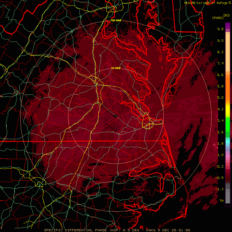Click the -1.3 scale value
This screenshot has height=232, width=232.
click(219, 189)
